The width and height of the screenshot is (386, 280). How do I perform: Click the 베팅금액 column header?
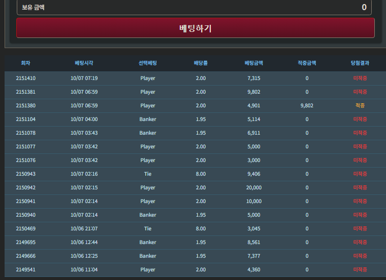pyautogui.click(x=254, y=63)
